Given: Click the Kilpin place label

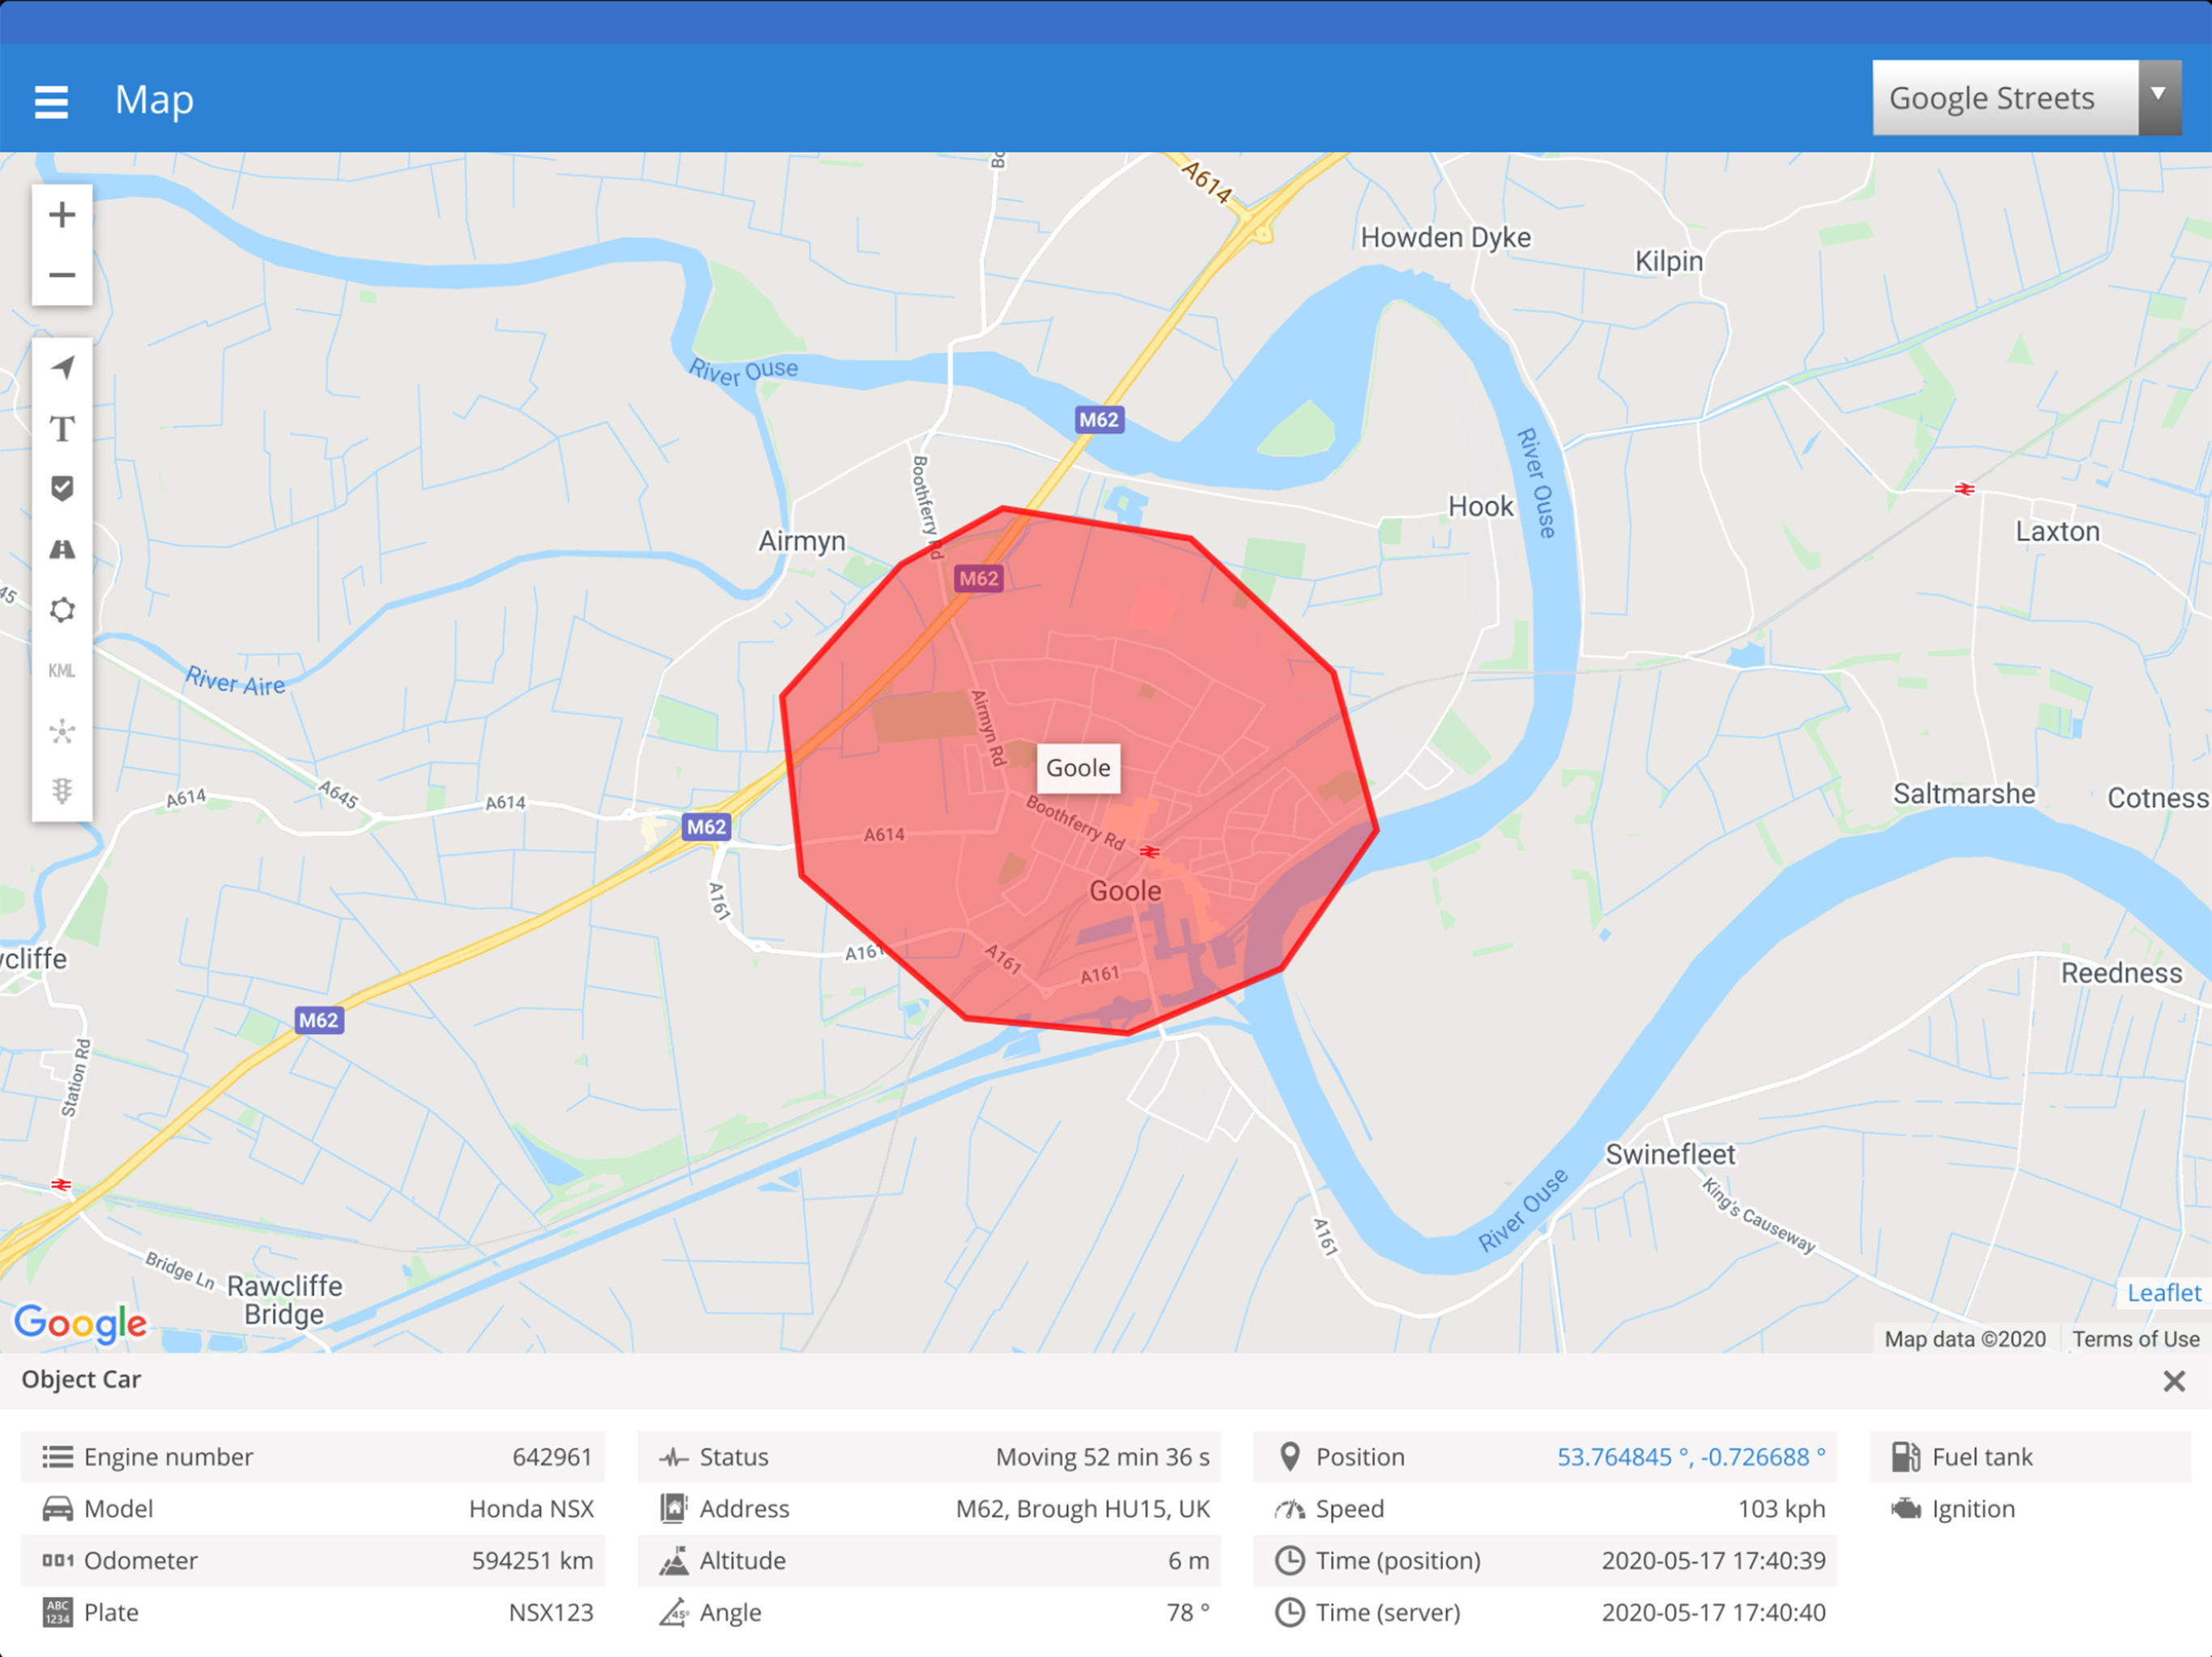Looking at the screenshot, I should pos(1669,261).
